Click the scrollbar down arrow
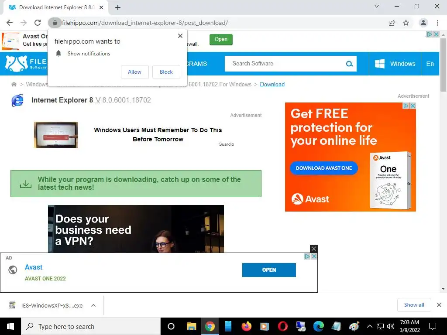Image resolution: width=447 pixels, height=335 pixels. tap(443, 289)
